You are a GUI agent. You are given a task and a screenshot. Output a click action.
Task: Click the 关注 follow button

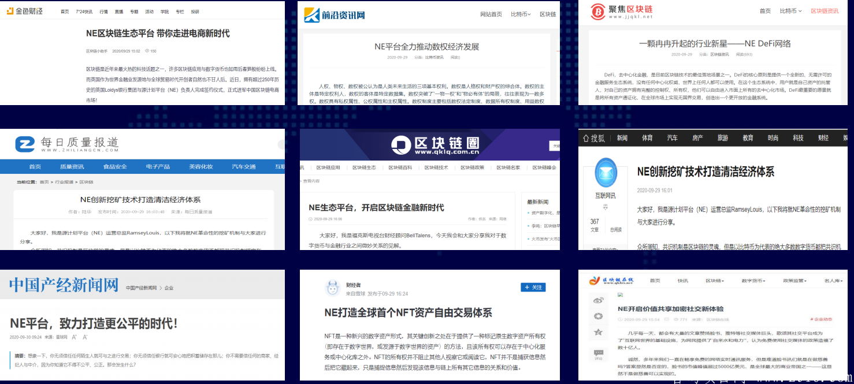(532, 287)
